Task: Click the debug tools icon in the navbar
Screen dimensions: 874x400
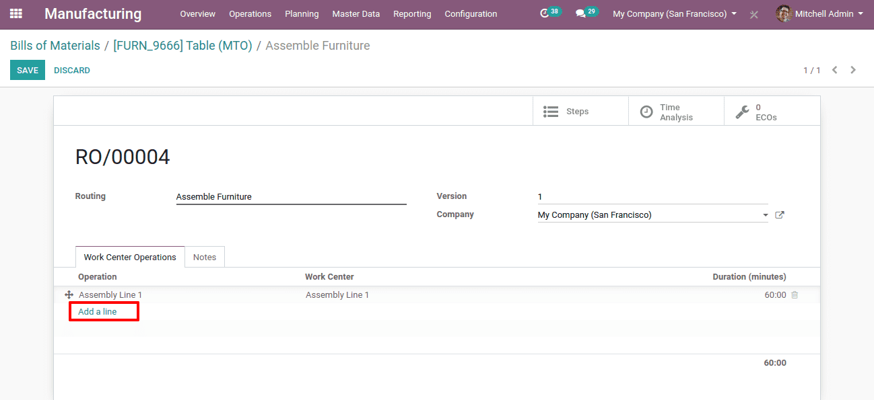Action: pos(754,14)
